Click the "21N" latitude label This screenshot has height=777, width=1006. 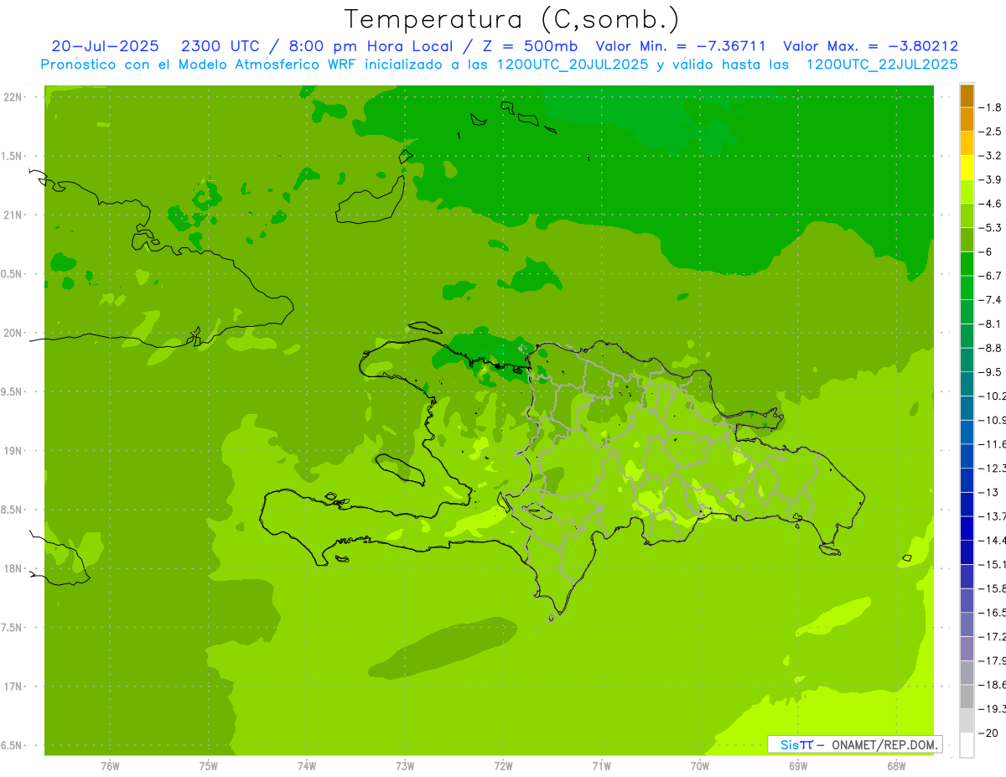point(13,215)
